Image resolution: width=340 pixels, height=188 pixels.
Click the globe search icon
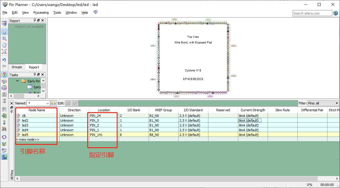pos(336,13)
